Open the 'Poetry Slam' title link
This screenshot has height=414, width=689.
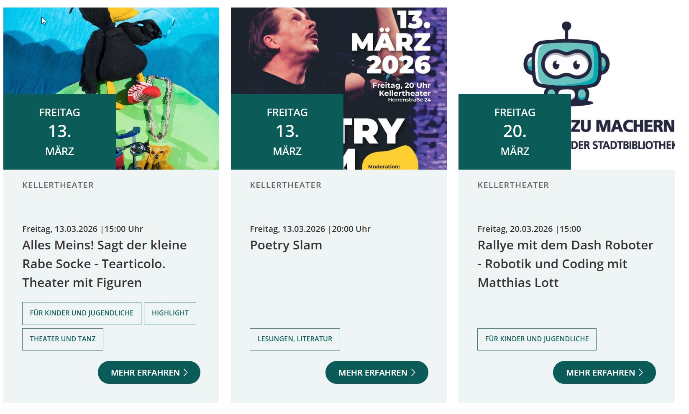tap(286, 245)
